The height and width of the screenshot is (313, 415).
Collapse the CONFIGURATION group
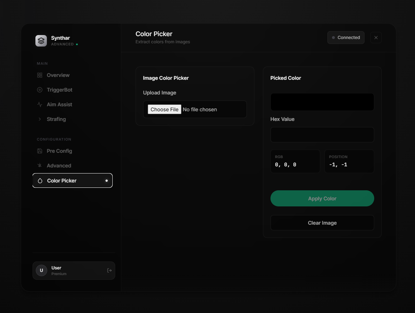click(x=54, y=139)
